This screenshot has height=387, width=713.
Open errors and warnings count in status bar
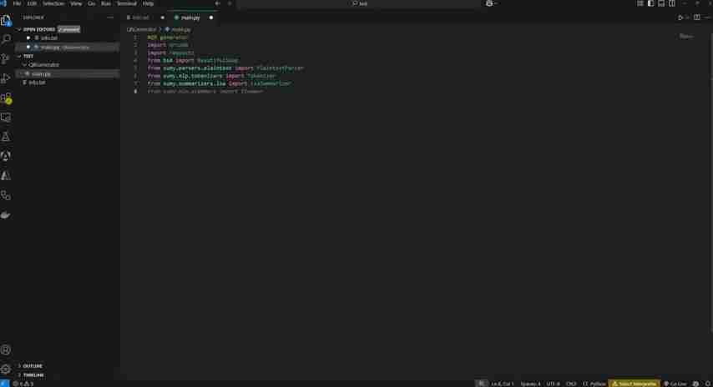coord(23,384)
